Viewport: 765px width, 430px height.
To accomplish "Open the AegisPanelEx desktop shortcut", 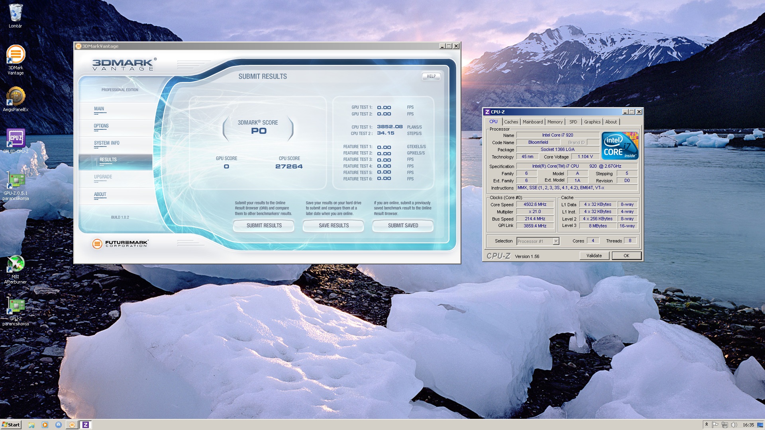I will click(16, 100).
